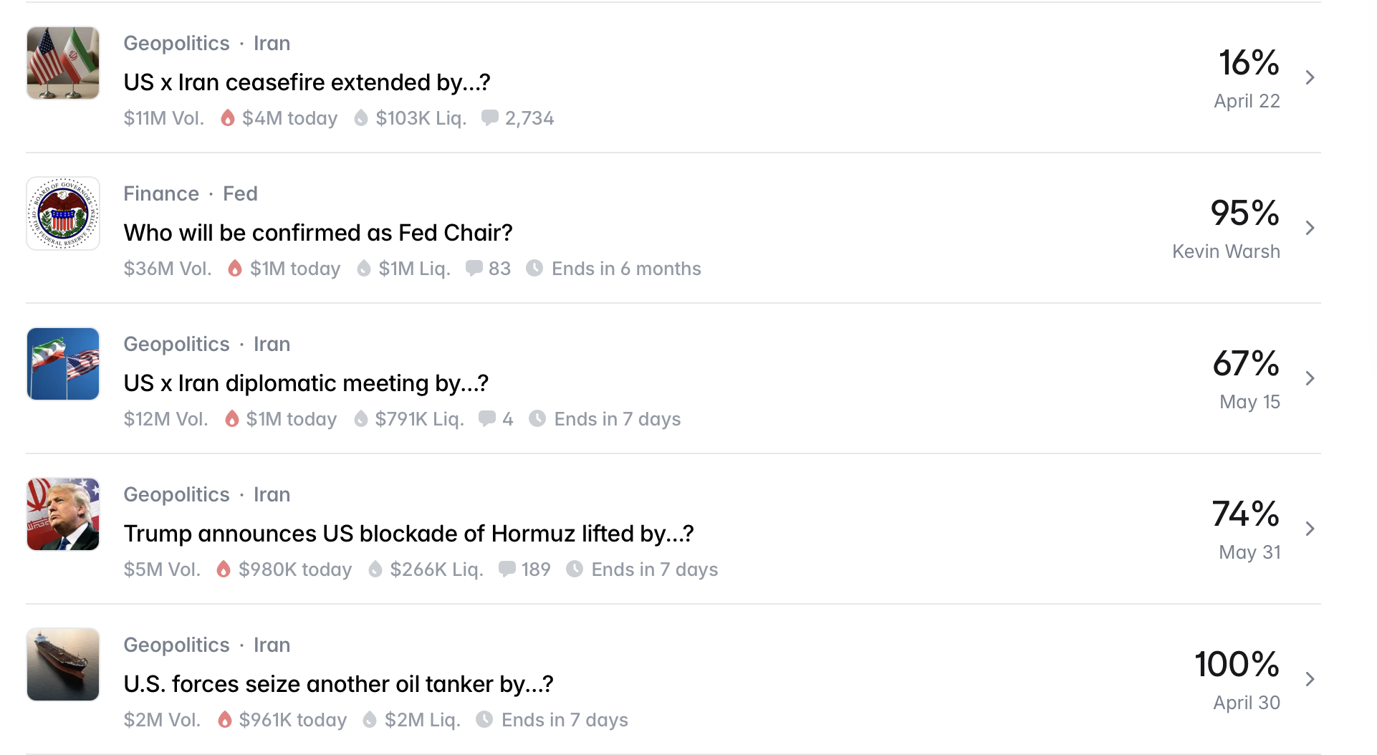Click the comment icon beside 83
Screen dimensions: 1377x755
click(x=474, y=268)
